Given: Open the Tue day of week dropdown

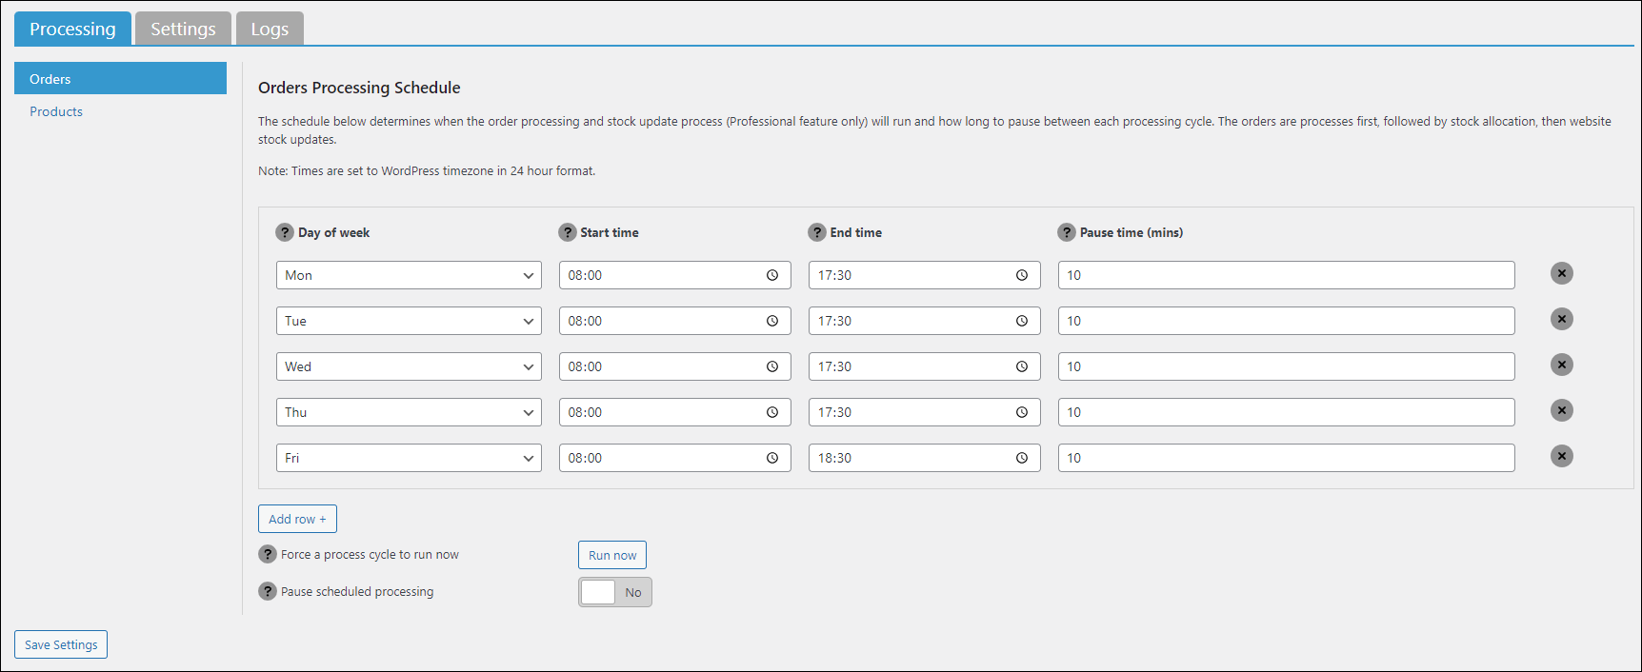Looking at the screenshot, I should [x=409, y=321].
